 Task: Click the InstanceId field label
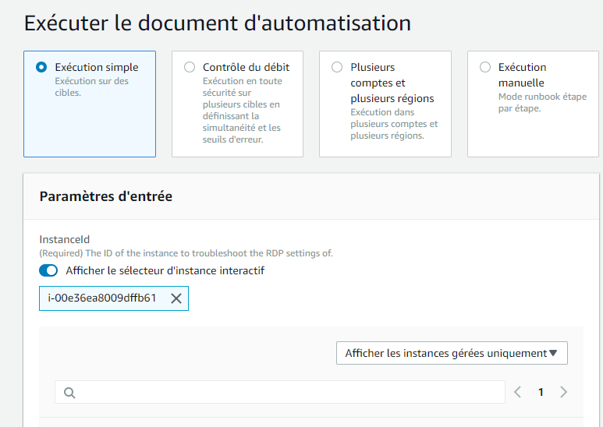click(x=65, y=240)
